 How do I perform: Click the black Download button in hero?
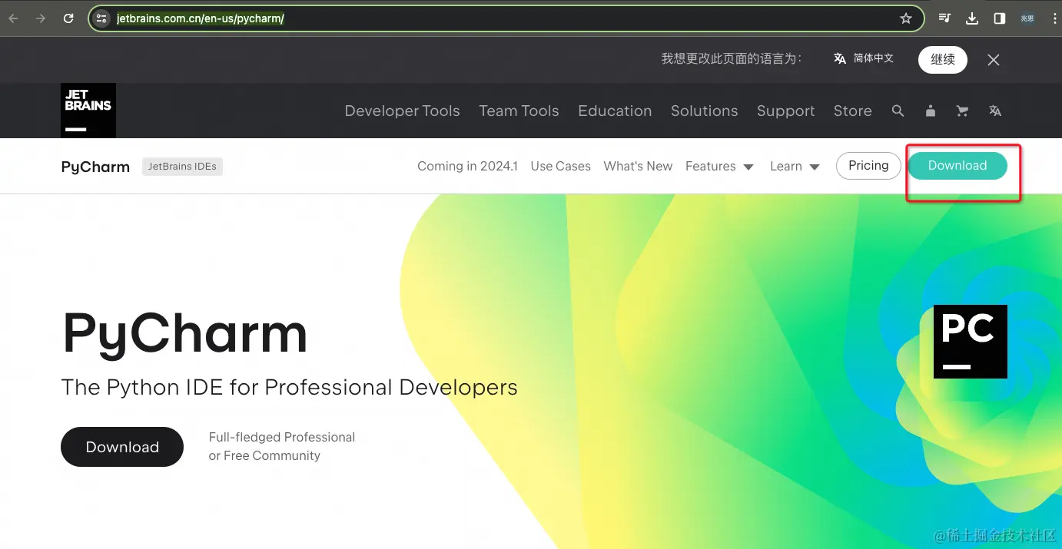pyautogui.click(x=122, y=447)
